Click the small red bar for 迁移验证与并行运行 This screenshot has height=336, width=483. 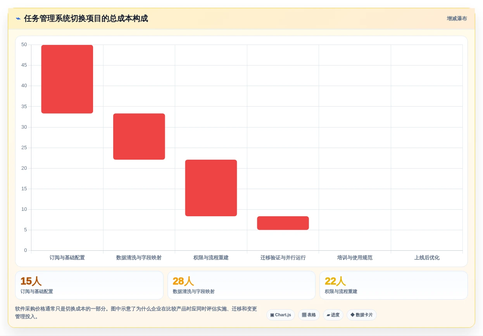click(283, 223)
